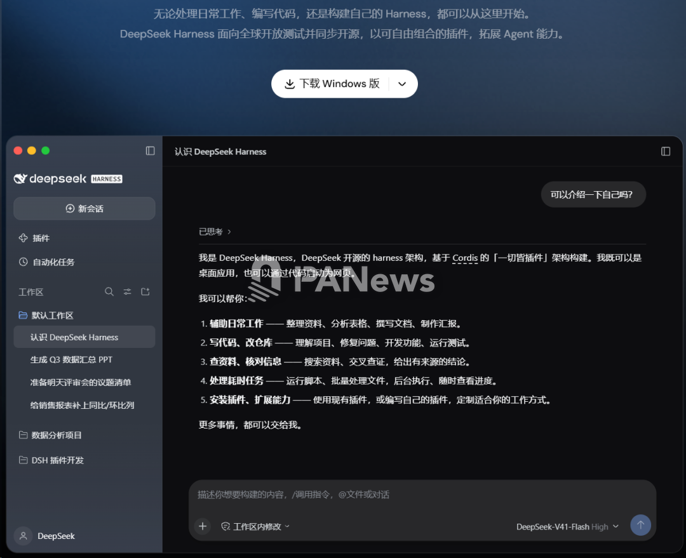Open 工作区内修改 permission dropdown

[255, 526]
